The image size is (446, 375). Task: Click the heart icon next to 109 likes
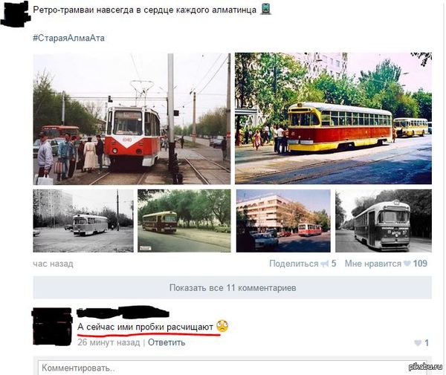tap(407, 264)
